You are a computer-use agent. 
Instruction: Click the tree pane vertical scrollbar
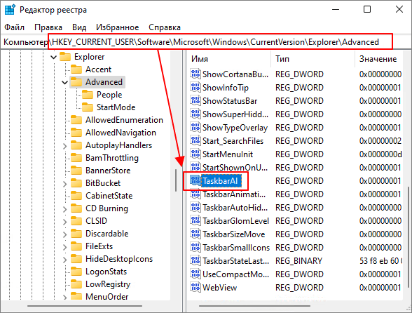tap(176, 180)
